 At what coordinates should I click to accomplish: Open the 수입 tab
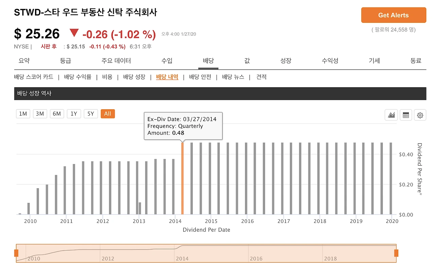(x=167, y=61)
